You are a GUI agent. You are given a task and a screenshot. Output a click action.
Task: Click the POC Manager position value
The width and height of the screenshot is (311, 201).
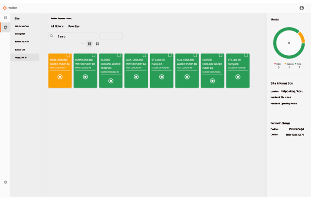(296, 129)
